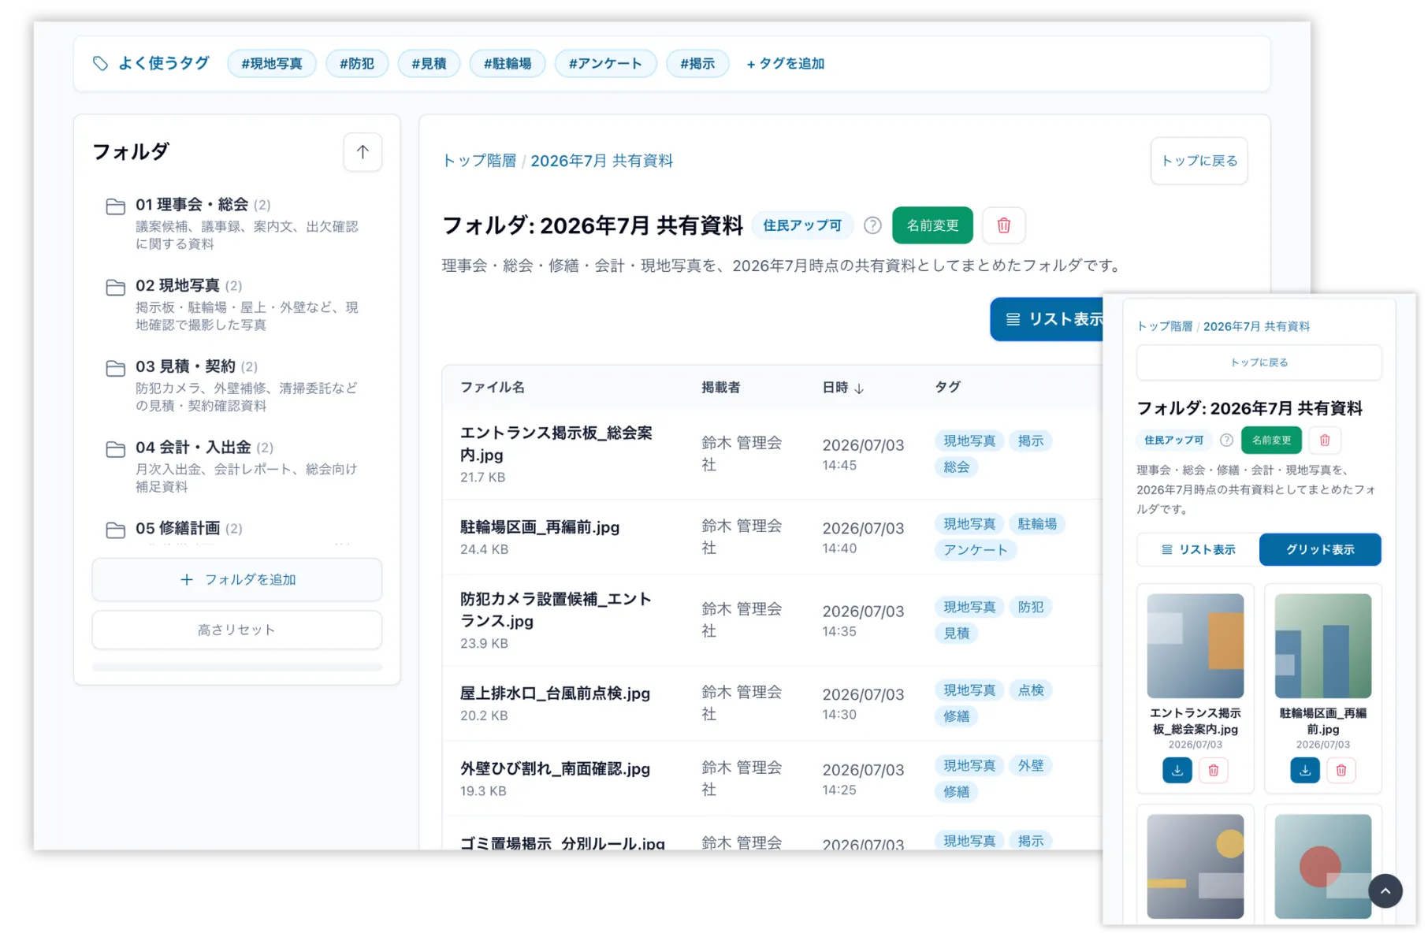The width and height of the screenshot is (1428, 948).
Task: Open file 防犯カメラ設置候補_エントランス.jpg
Action: tap(556, 610)
